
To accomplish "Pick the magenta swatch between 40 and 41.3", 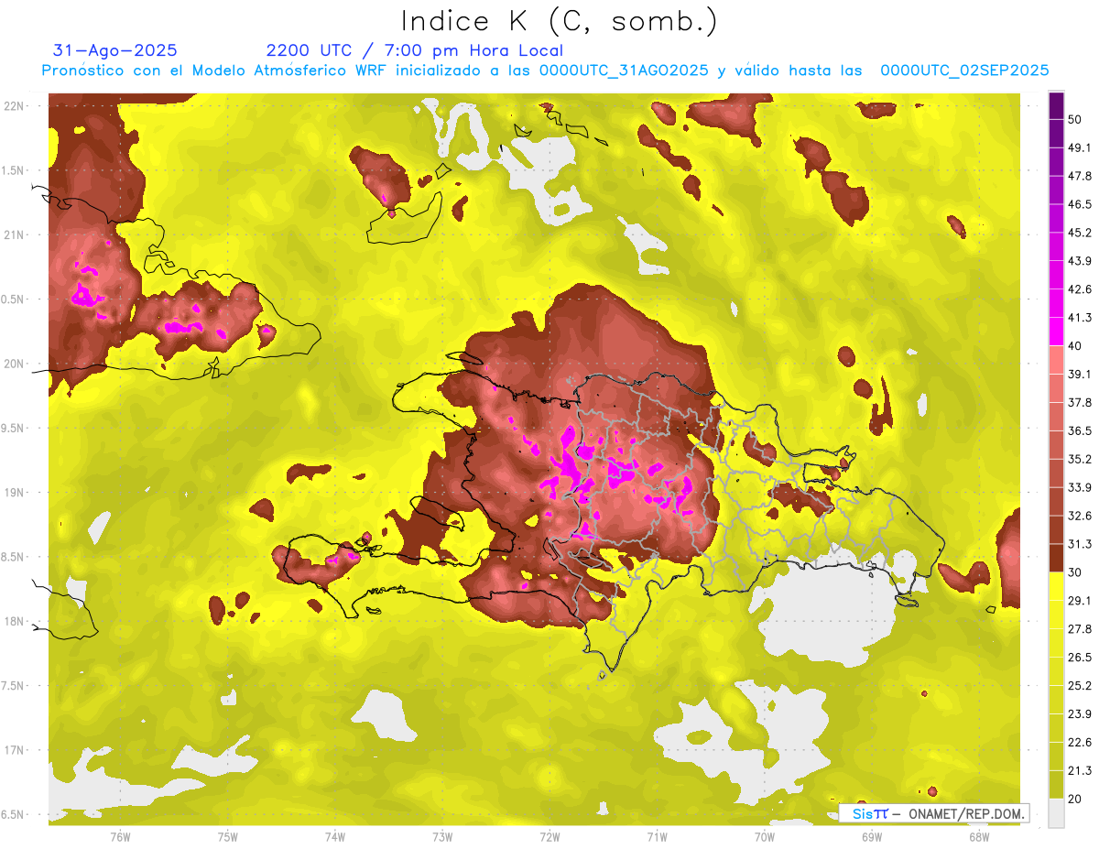I will [x=1056, y=332].
